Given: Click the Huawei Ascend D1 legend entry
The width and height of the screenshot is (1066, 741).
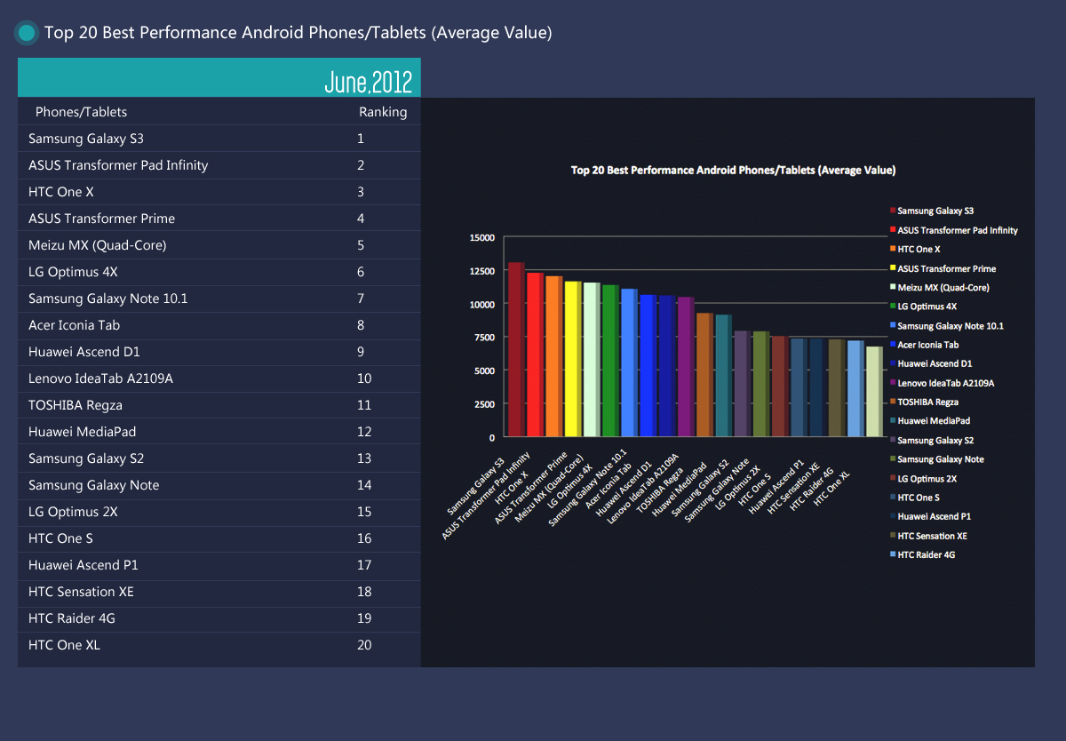Looking at the screenshot, I should (x=935, y=364).
